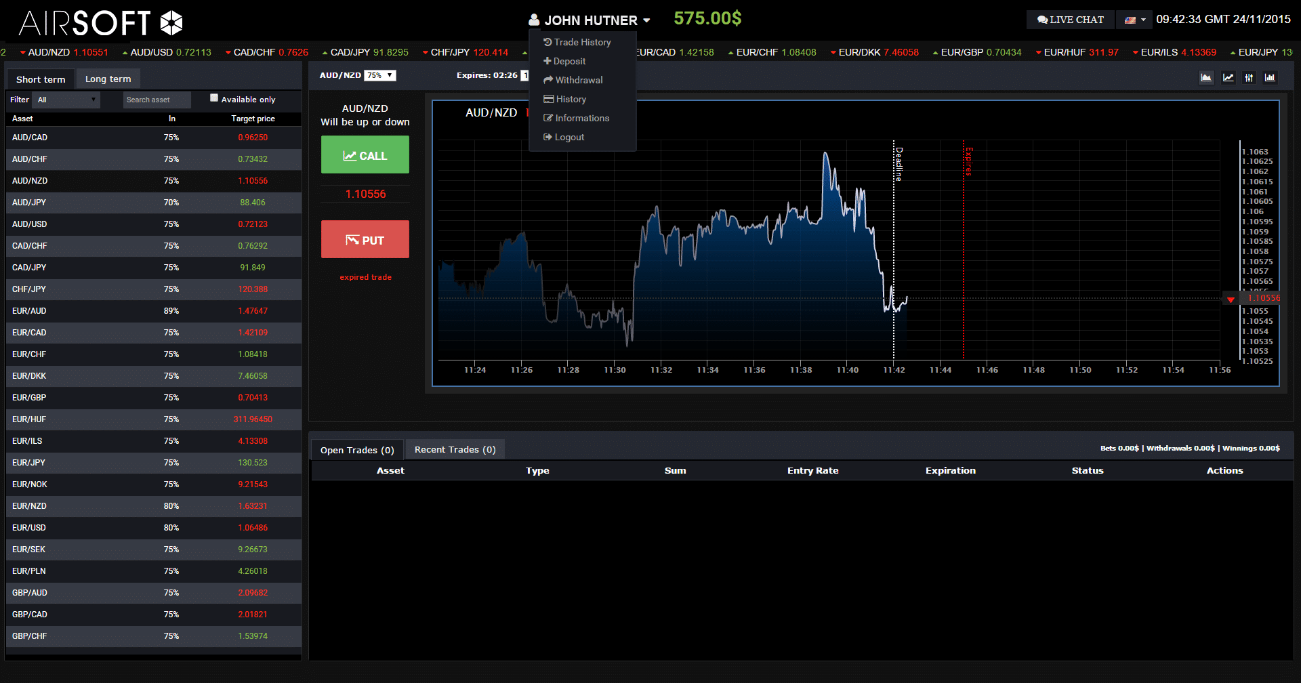Switch to the line chart view
Image resolution: width=1301 pixels, height=683 pixels.
click(1228, 77)
